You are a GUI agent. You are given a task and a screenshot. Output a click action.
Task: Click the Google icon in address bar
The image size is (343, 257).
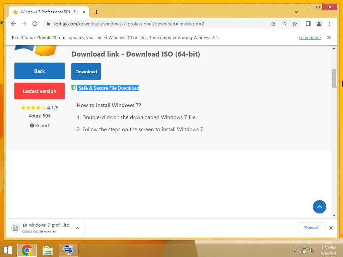[273, 24]
